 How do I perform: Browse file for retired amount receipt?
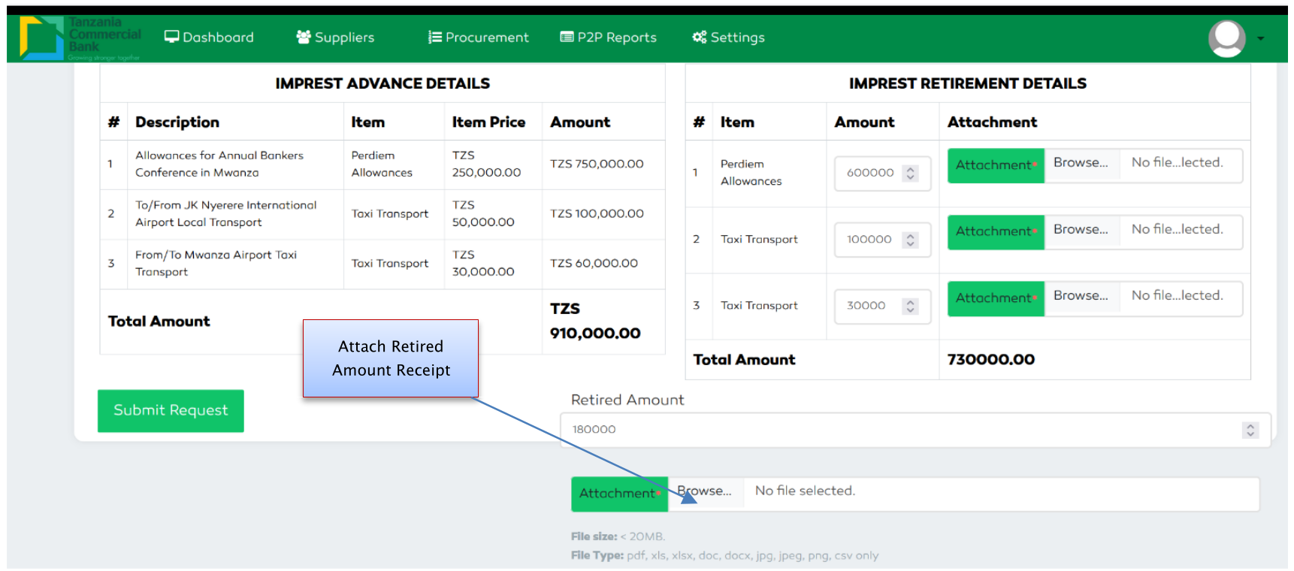pyautogui.click(x=705, y=491)
